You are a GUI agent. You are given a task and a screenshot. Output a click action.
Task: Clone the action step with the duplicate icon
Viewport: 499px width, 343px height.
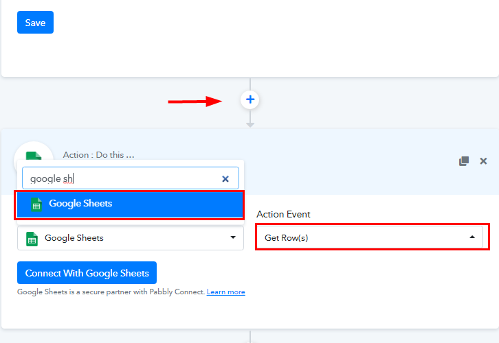coord(464,161)
